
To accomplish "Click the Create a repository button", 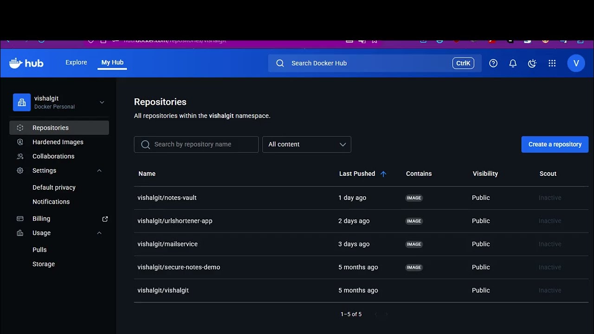I will coord(555,144).
